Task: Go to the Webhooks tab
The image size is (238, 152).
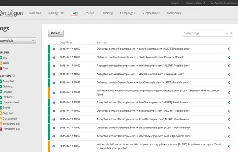Action: 174,13
